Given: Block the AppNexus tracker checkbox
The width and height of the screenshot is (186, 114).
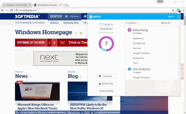Looking at the screenshot, I should coord(173,38).
